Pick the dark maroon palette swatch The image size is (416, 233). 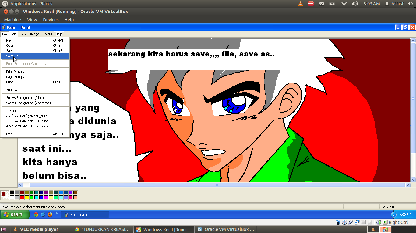pos(22,193)
